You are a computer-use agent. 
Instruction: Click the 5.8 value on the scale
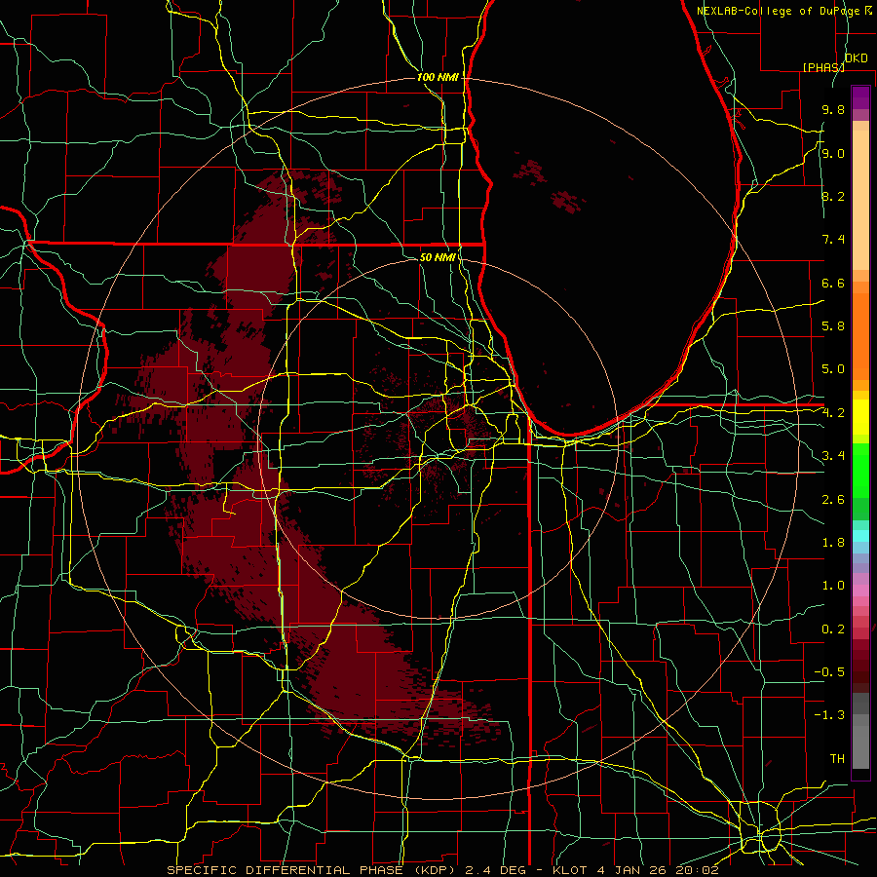click(833, 326)
